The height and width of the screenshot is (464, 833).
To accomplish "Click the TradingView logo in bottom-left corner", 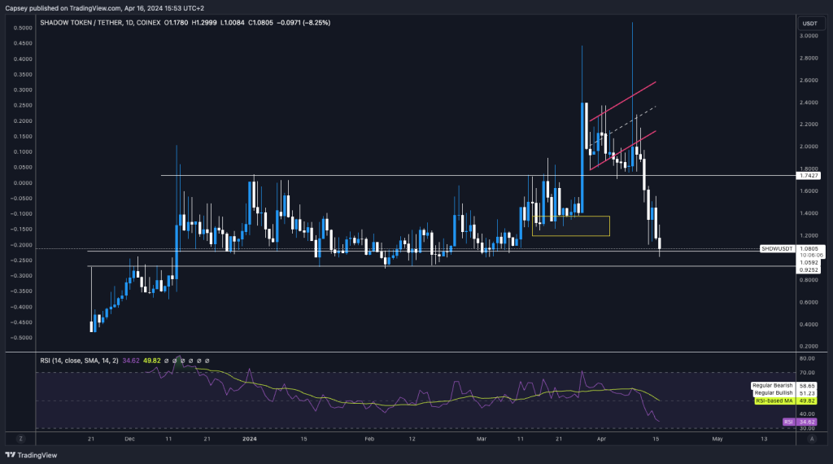I will point(27,456).
